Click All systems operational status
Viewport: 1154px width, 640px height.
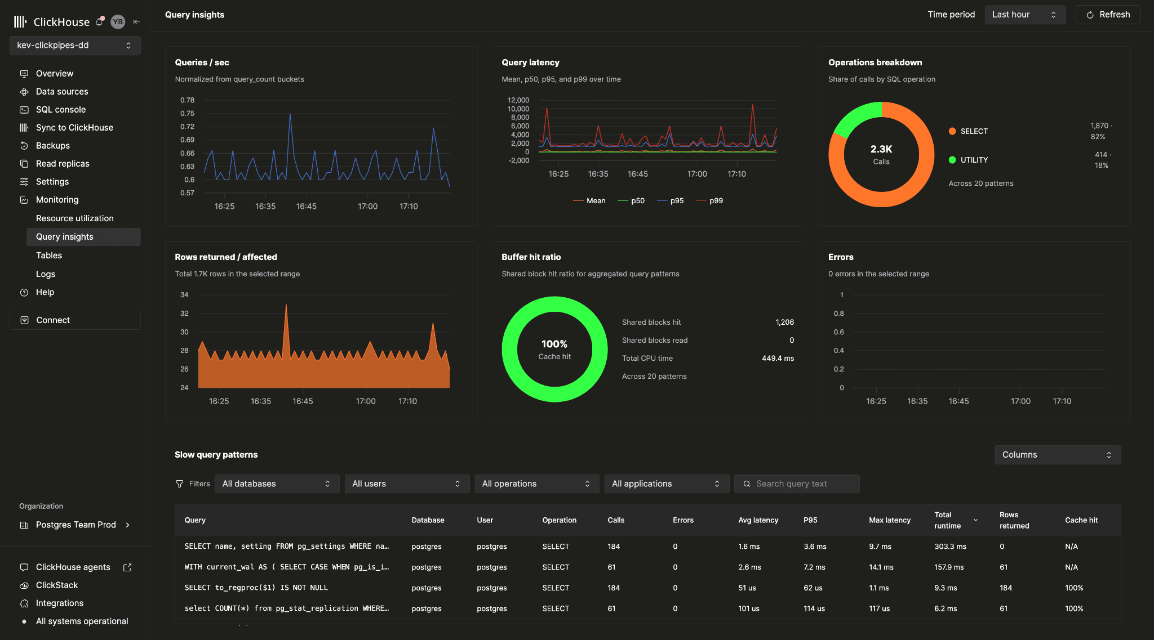[82, 621]
